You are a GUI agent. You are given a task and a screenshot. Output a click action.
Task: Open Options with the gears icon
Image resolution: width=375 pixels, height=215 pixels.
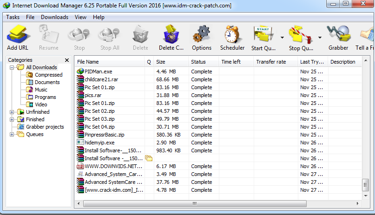(x=202, y=34)
